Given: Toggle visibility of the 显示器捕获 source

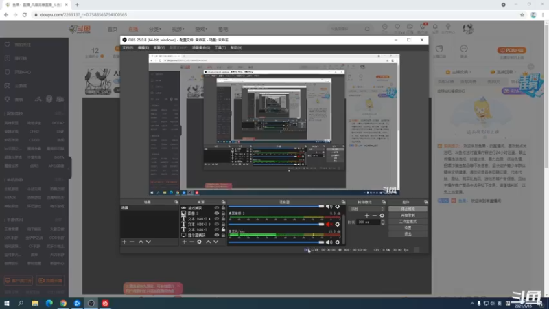Looking at the screenshot, I should [x=217, y=235].
